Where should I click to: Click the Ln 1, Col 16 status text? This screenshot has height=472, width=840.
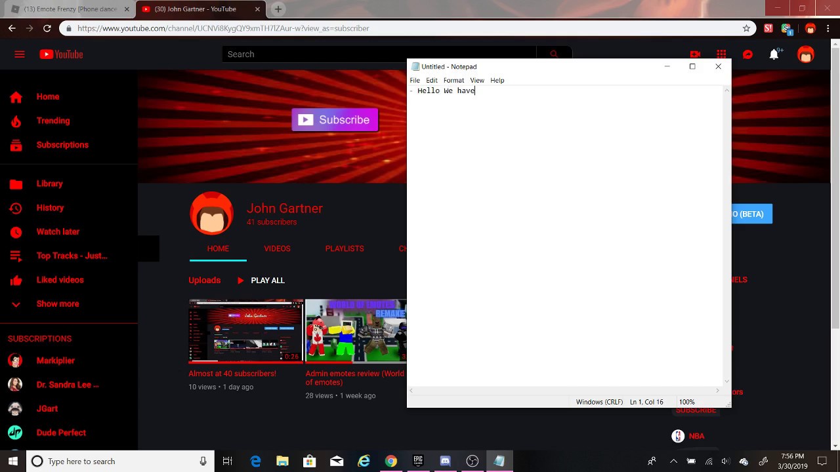point(646,402)
